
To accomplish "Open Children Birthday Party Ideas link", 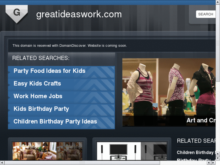I will [x=55, y=121].
